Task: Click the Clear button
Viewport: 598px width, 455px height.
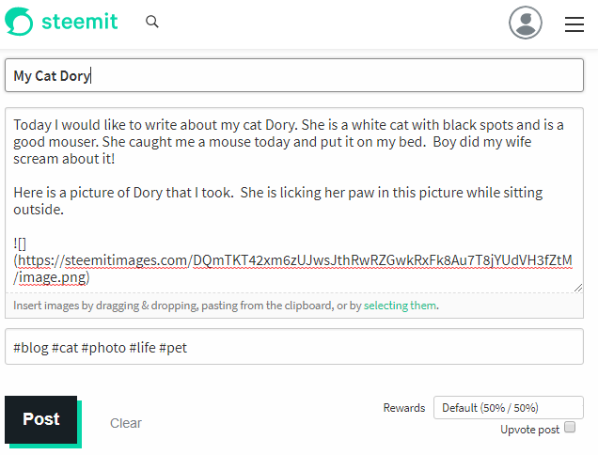Action: tap(126, 423)
